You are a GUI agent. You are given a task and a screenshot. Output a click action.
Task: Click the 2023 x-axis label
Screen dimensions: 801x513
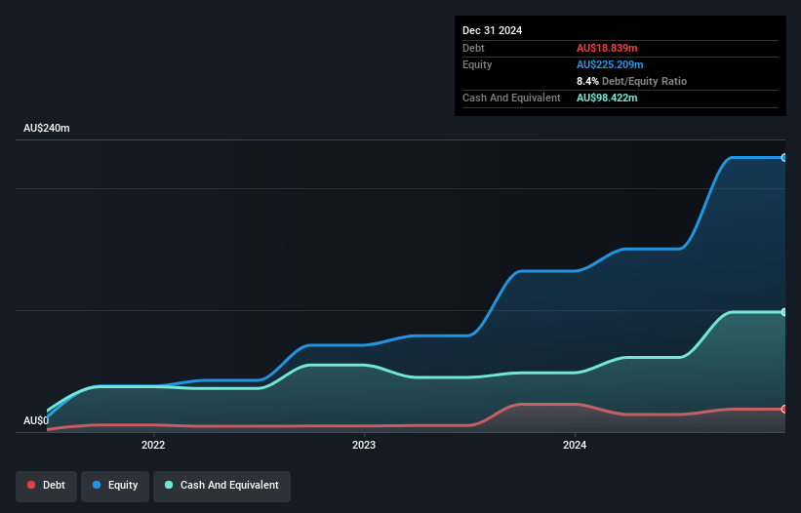(364, 445)
